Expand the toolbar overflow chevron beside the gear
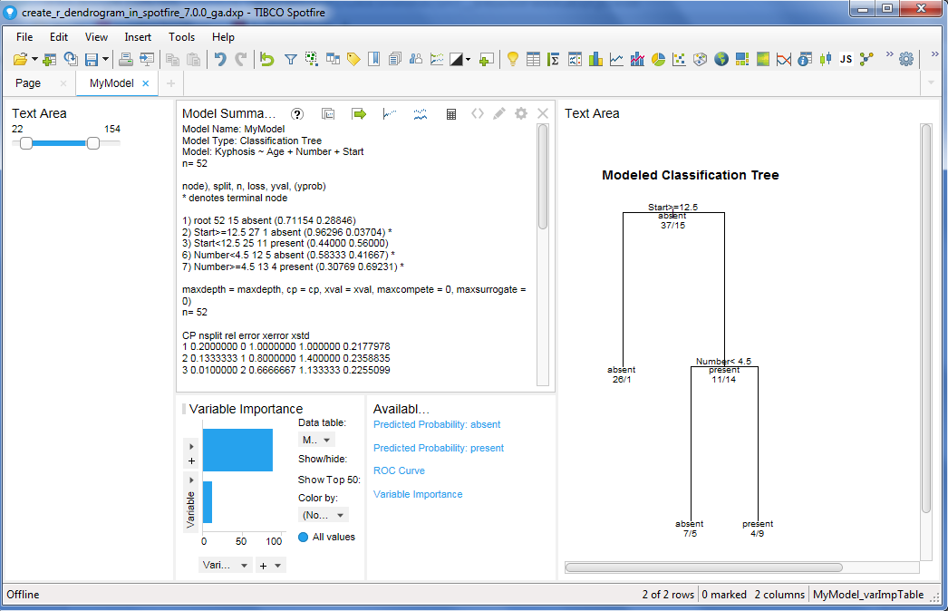The image size is (948, 611). click(889, 54)
